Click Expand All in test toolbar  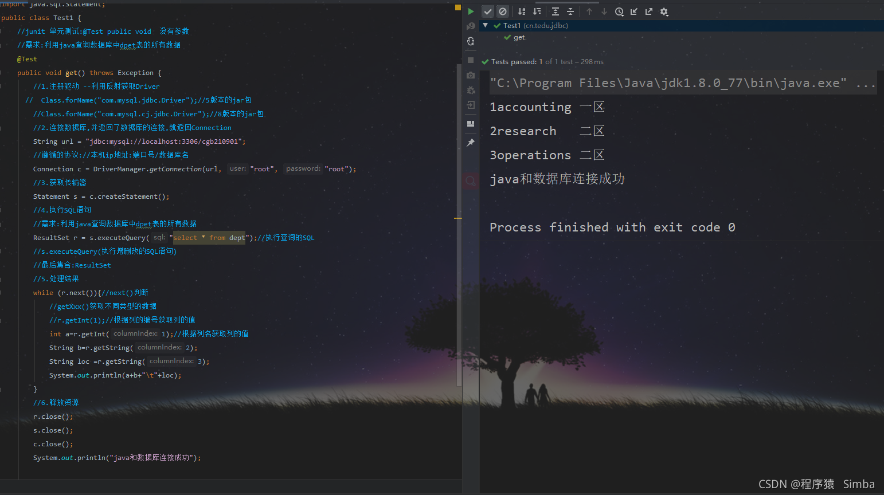pos(556,11)
